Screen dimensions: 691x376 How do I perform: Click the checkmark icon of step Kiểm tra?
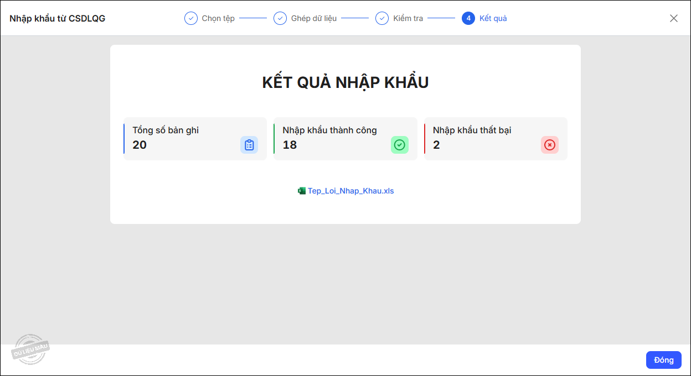(382, 18)
